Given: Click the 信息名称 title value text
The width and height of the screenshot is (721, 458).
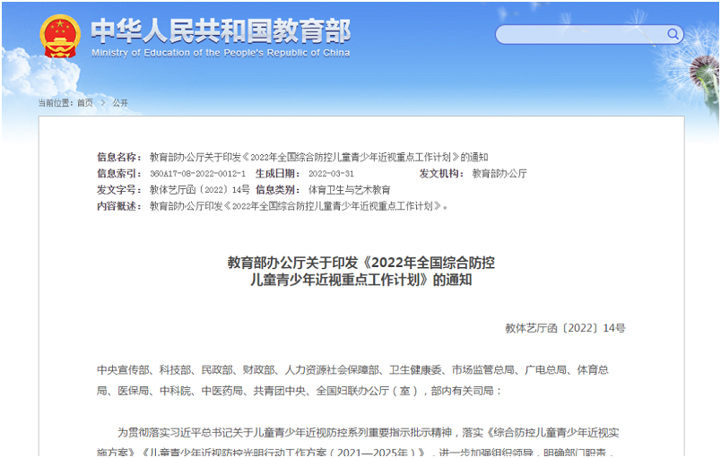Looking at the screenshot, I should click(x=318, y=158).
